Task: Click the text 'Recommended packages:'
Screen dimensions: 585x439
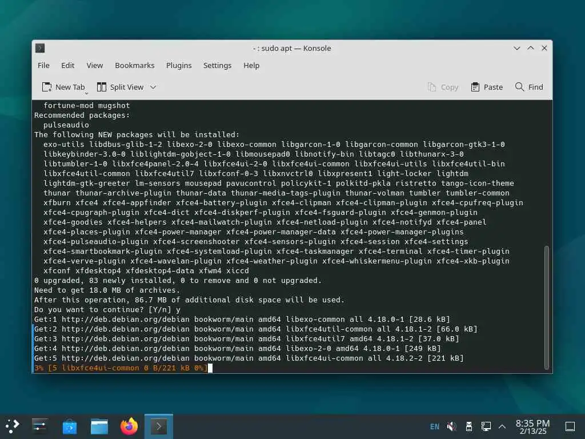Action: 82,115
